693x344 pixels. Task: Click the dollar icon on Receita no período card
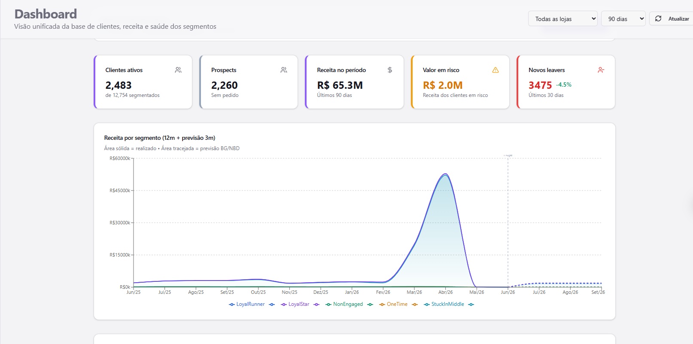tap(390, 70)
